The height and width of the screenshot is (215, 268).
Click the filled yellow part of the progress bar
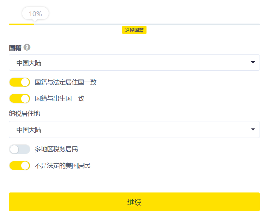[x=21, y=24]
